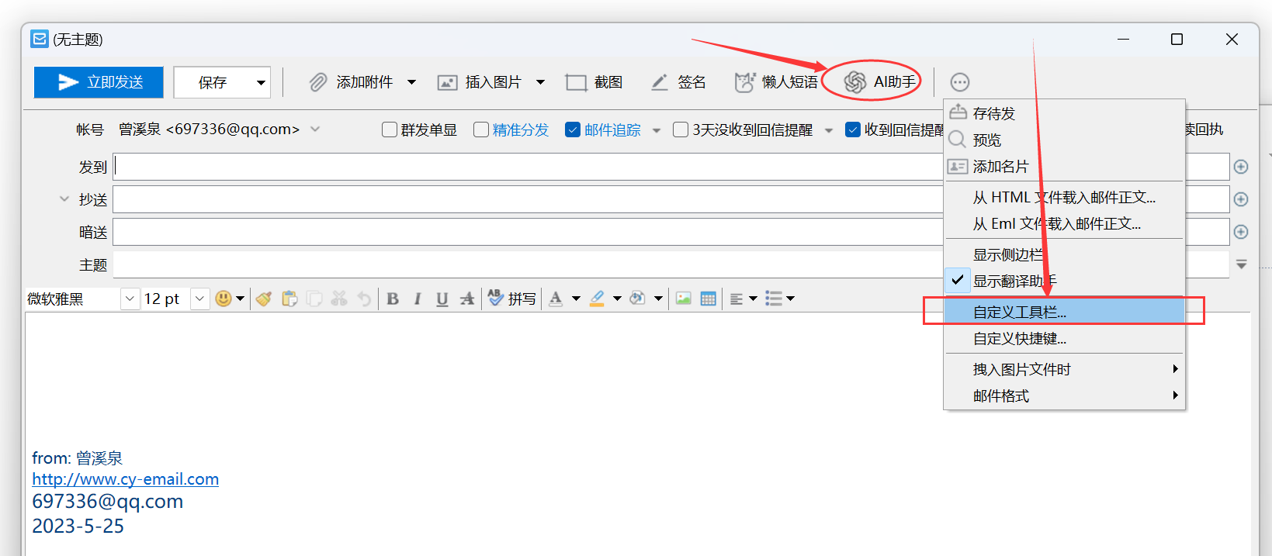Choose 自定义快捷键... menu item
Viewport: 1272px width, 556px height.
(1064, 339)
